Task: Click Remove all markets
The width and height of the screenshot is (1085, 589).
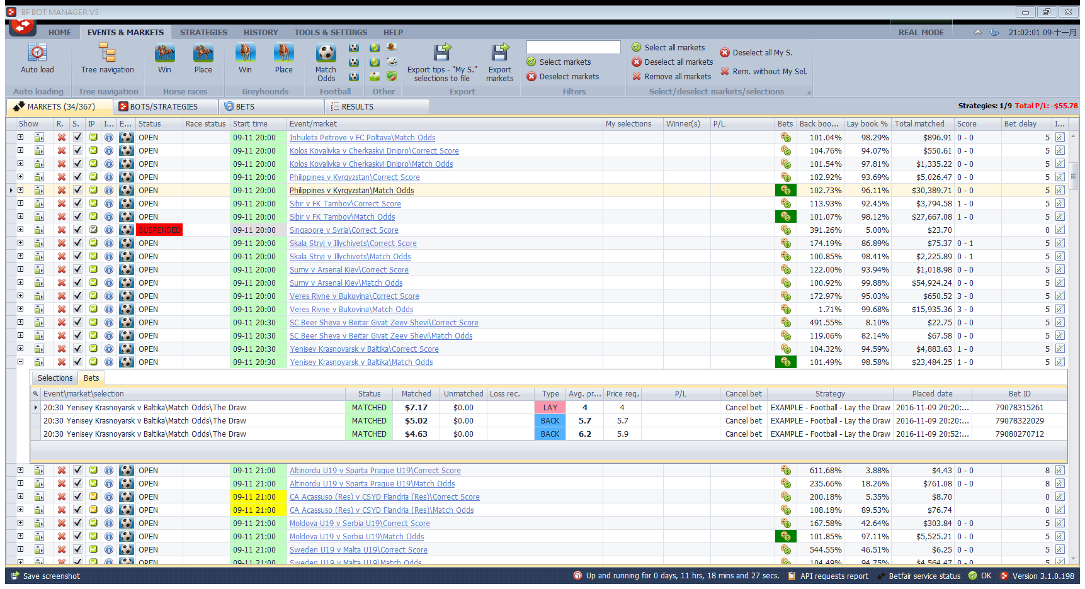Action: [x=672, y=76]
